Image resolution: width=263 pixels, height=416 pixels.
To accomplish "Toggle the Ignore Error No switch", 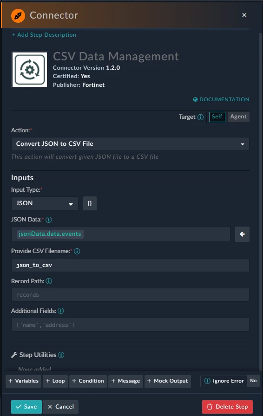I will (253, 381).
